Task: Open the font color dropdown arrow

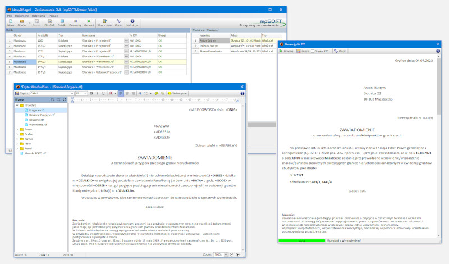Action: click(x=115, y=94)
